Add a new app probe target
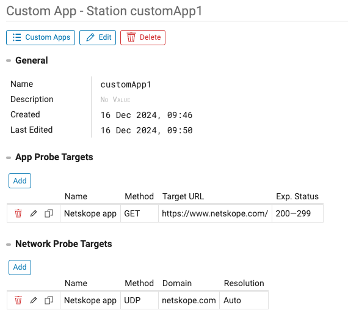 coord(20,181)
